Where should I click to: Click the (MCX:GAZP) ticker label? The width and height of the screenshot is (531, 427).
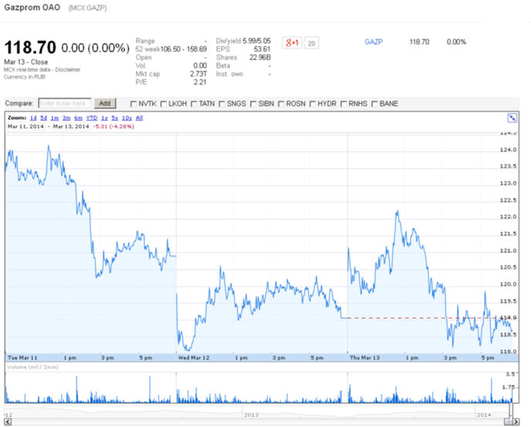tap(88, 8)
